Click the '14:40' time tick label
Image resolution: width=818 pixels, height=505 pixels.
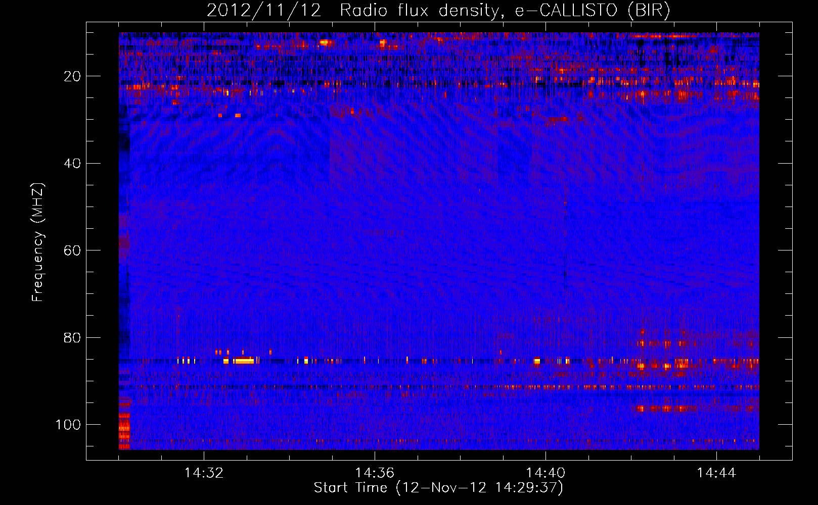[546, 473]
